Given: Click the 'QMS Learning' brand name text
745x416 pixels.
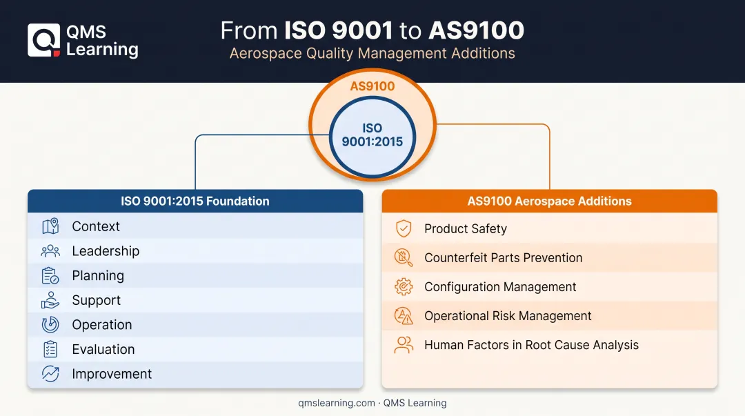Looking at the screenshot, I should coord(102,41).
